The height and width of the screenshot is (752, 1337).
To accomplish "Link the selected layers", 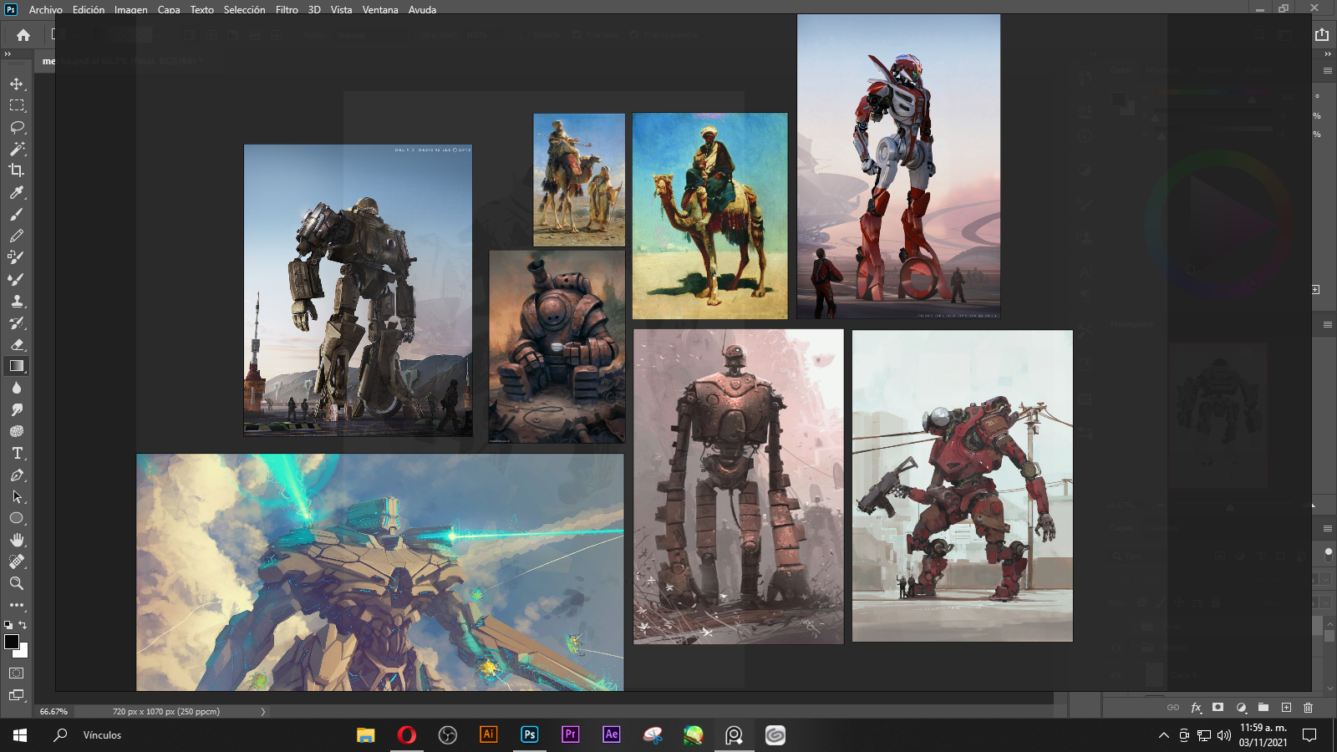I will pos(1173,708).
